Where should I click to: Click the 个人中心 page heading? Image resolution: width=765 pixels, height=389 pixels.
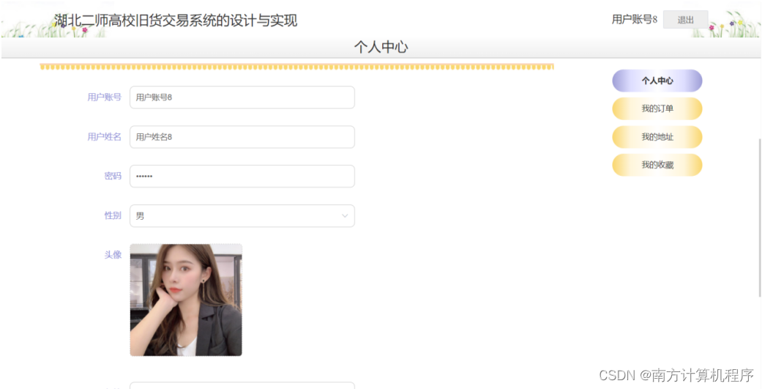[x=381, y=47]
